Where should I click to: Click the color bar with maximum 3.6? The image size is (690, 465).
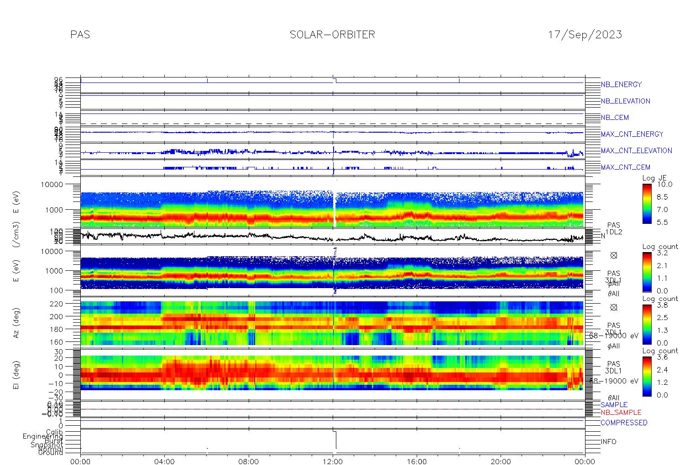[647, 376]
